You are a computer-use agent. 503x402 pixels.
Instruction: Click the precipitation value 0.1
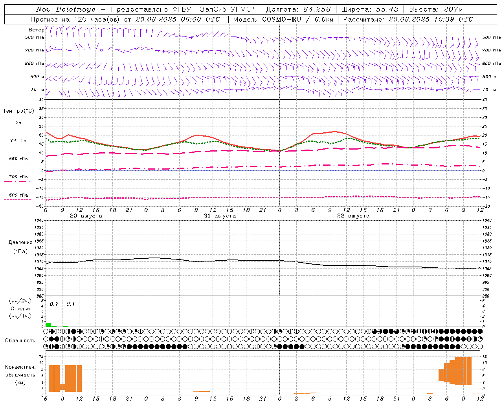click(x=70, y=304)
